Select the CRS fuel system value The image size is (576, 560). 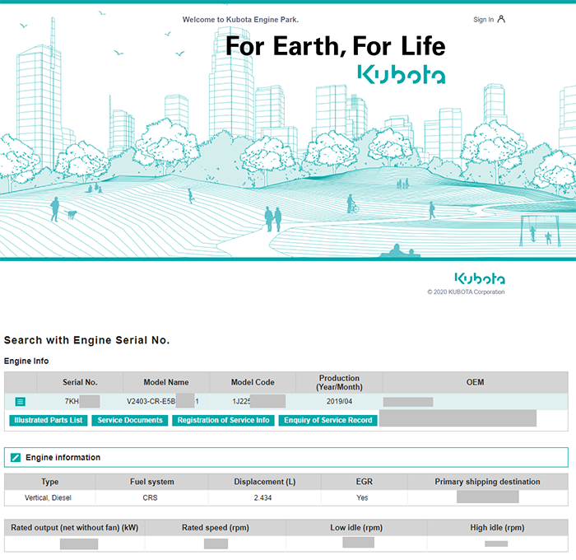pyautogui.click(x=150, y=498)
